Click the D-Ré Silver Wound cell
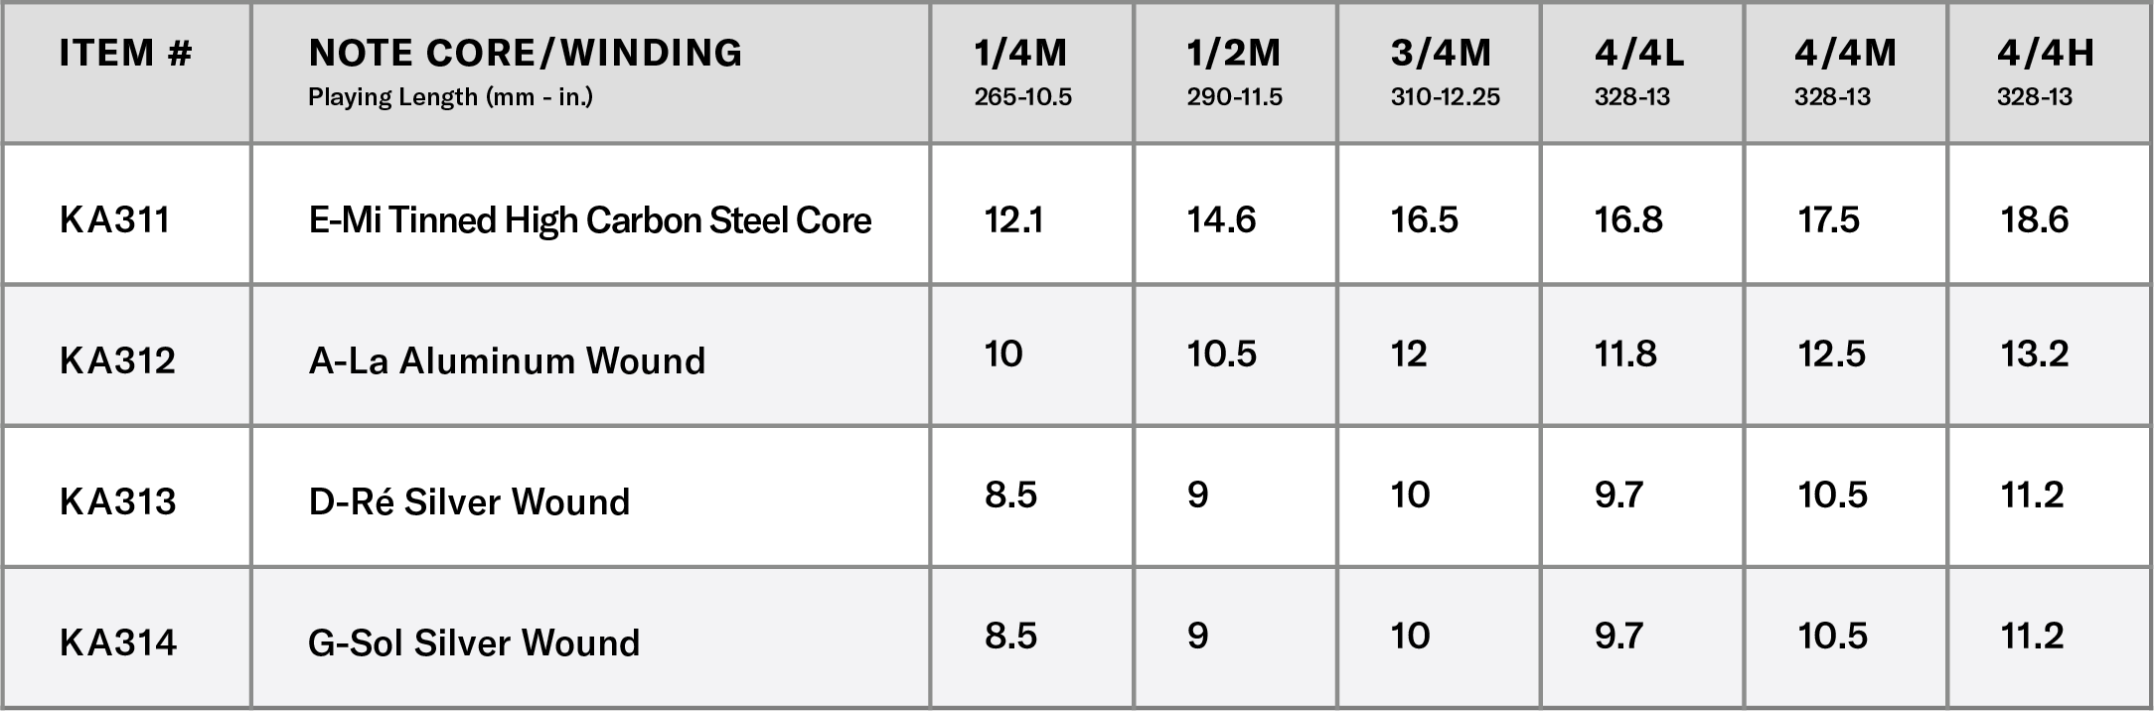Screen dimensions: 2154x711 click(469, 501)
